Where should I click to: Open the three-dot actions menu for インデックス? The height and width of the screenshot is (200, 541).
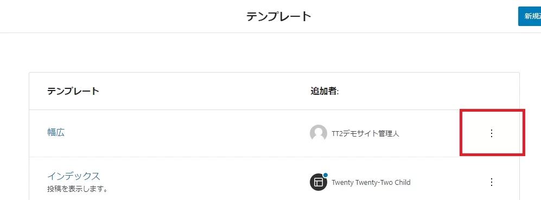pyautogui.click(x=492, y=182)
